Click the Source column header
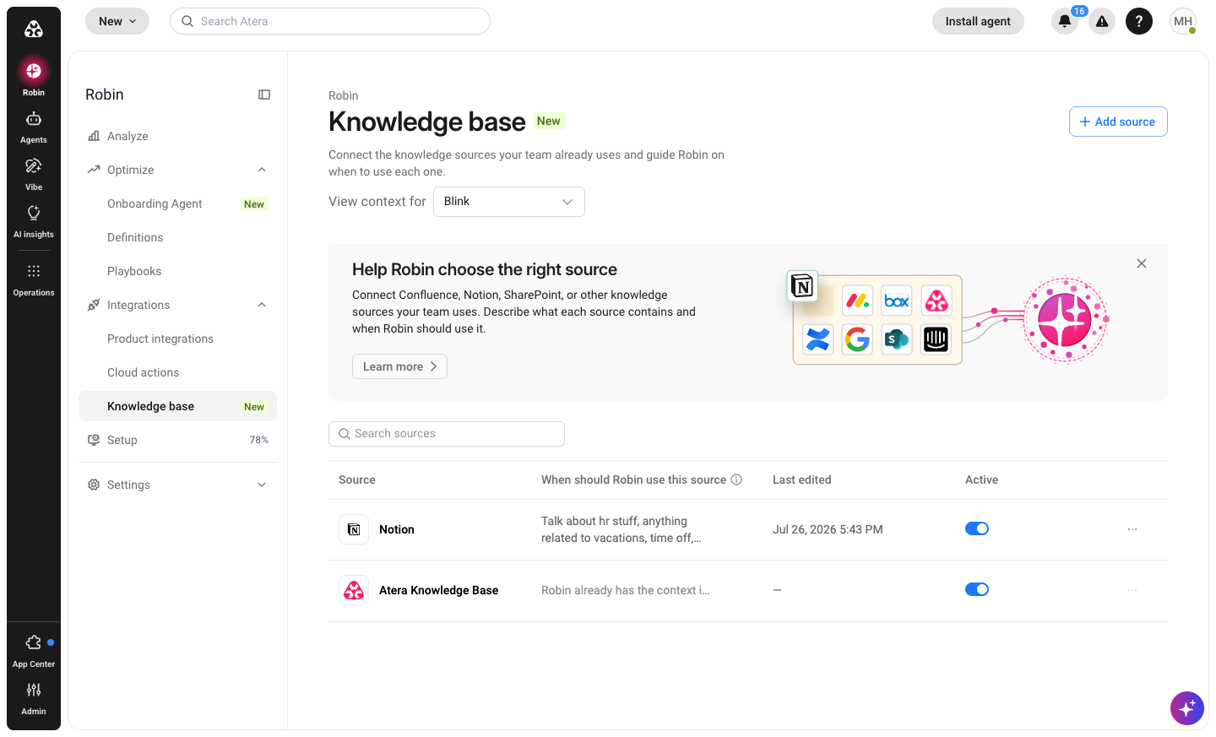The image size is (1216, 737). pyautogui.click(x=357, y=480)
